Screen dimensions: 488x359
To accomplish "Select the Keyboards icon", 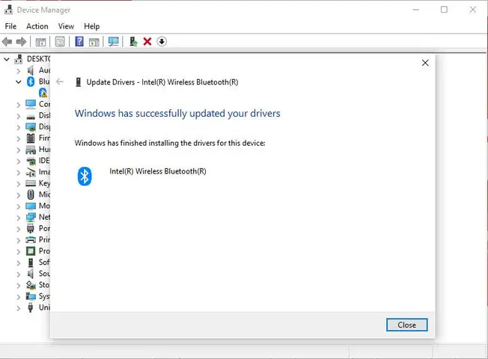I will pyautogui.click(x=31, y=183).
